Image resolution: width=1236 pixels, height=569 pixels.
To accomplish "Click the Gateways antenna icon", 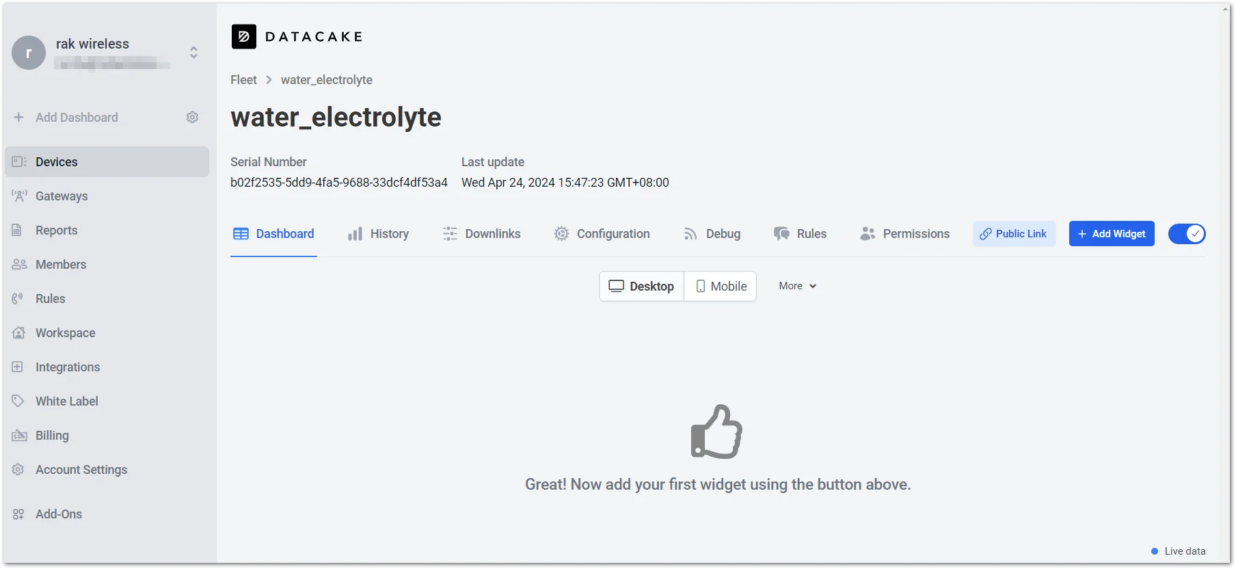I will (19, 196).
